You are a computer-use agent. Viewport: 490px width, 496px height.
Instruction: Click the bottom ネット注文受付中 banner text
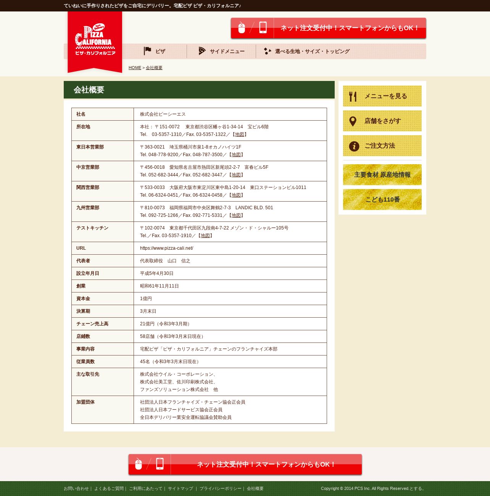tap(266, 465)
